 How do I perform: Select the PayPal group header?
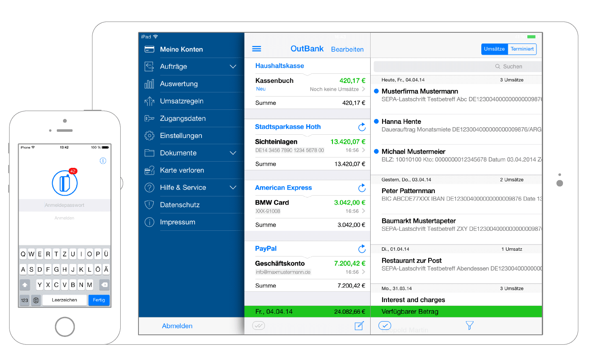pos(266,249)
